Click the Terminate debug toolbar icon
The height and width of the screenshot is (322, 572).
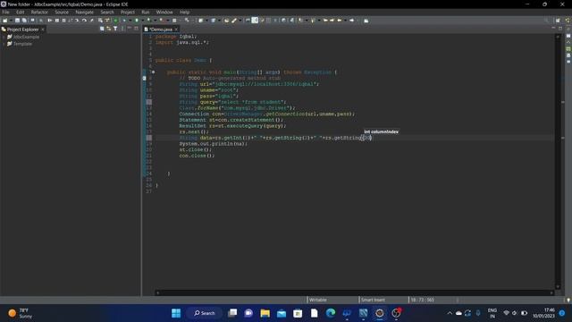pyautogui.click(x=63, y=21)
